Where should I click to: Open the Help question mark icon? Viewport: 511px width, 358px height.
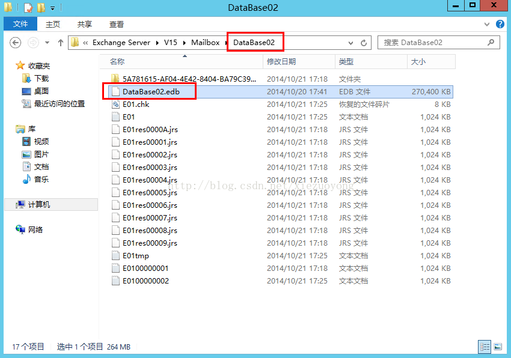click(500, 24)
